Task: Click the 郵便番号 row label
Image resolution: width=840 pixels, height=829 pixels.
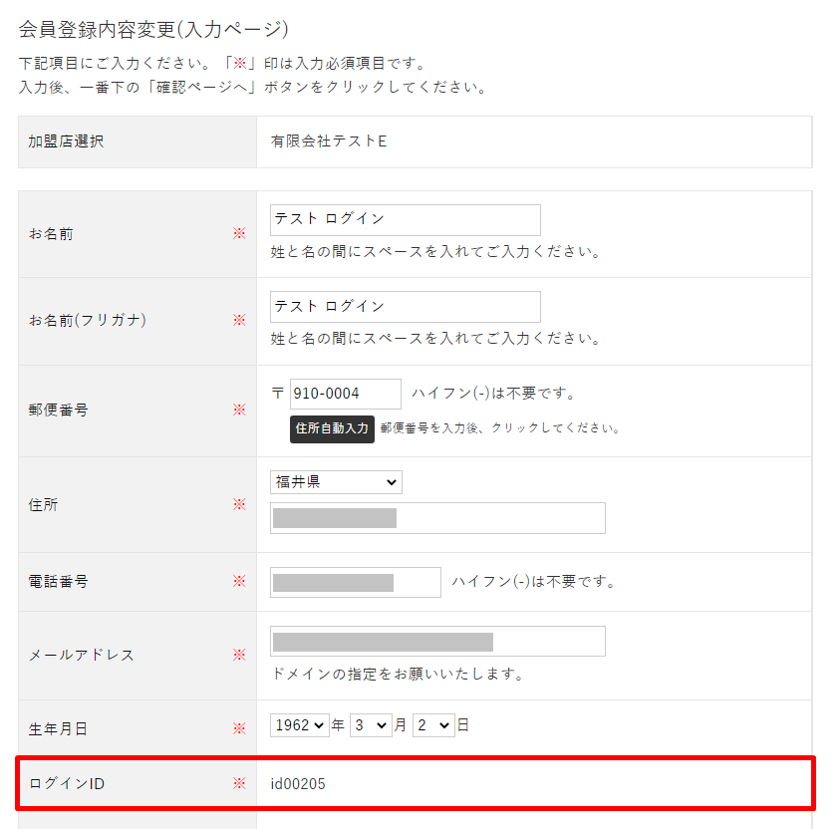Action: [x=58, y=410]
